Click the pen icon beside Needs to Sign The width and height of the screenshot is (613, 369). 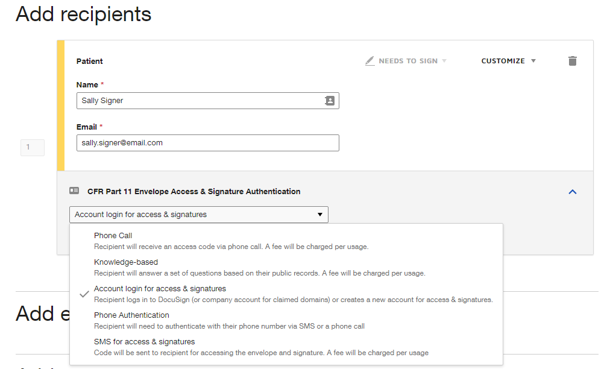click(369, 61)
